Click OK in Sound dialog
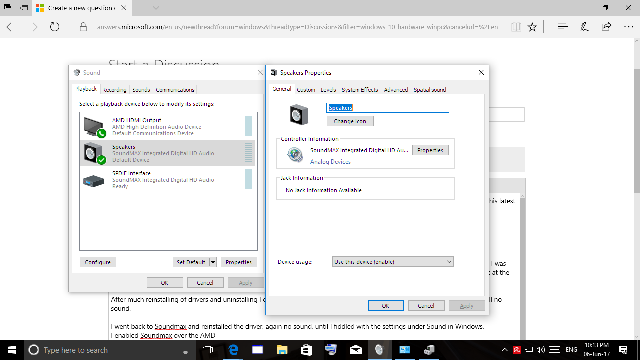The width and height of the screenshot is (640, 360). point(165,283)
